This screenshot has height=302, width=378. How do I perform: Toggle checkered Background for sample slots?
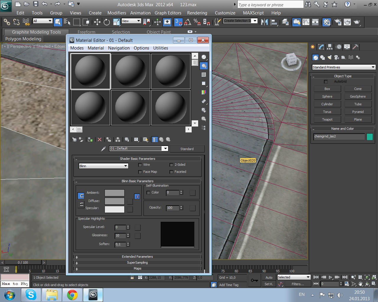(x=204, y=75)
